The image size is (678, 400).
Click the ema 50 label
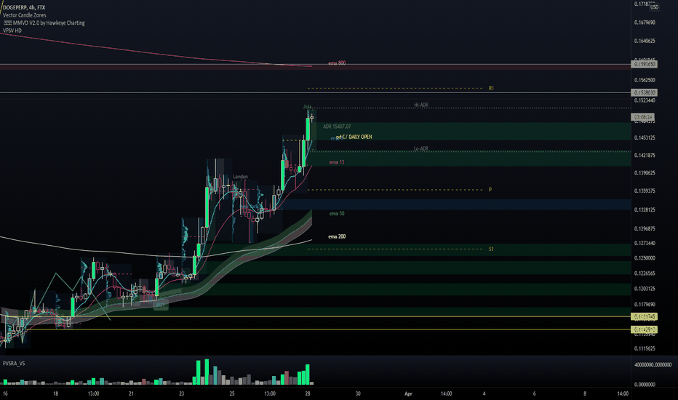point(337,214)
